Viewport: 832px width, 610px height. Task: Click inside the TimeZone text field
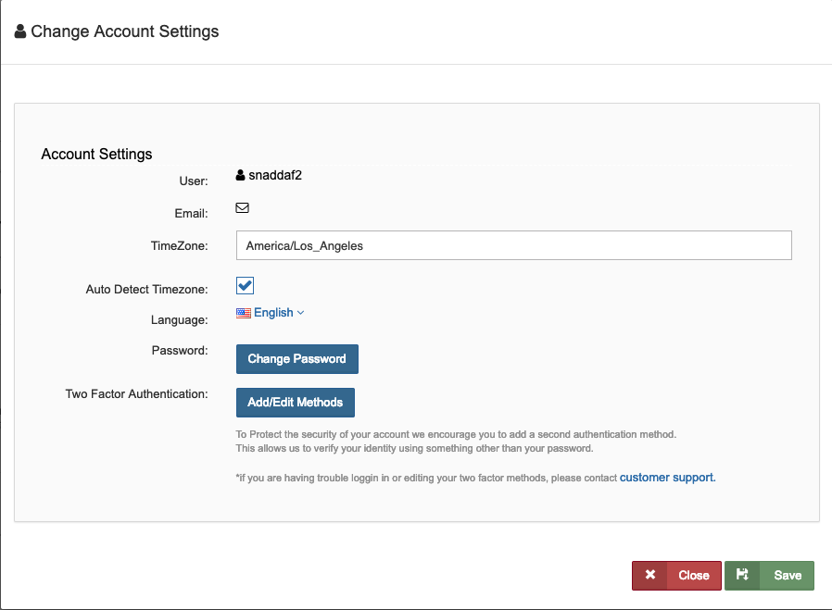click(513, 244)
